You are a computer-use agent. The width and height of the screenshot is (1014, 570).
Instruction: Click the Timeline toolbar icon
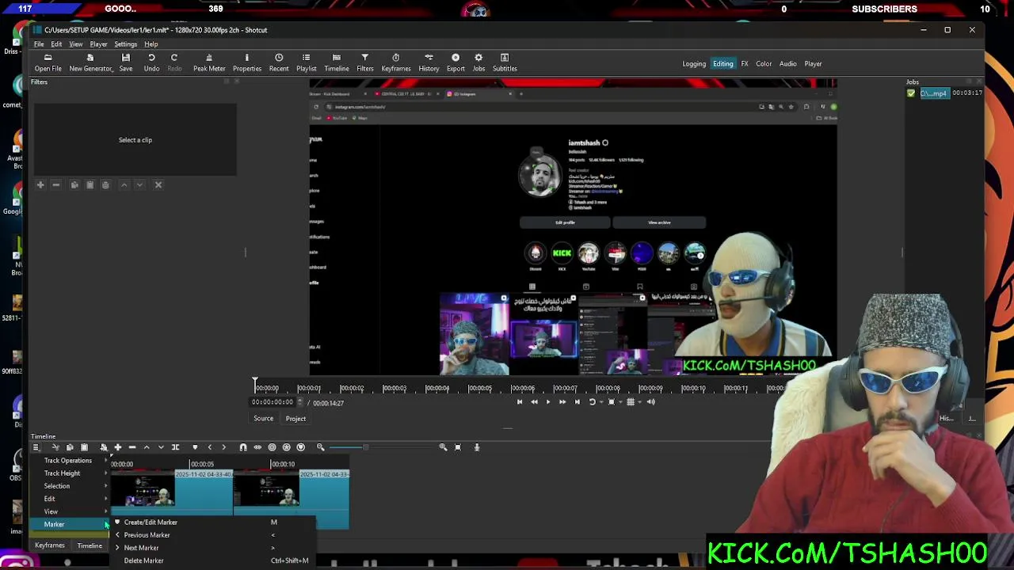coord(336,63)
